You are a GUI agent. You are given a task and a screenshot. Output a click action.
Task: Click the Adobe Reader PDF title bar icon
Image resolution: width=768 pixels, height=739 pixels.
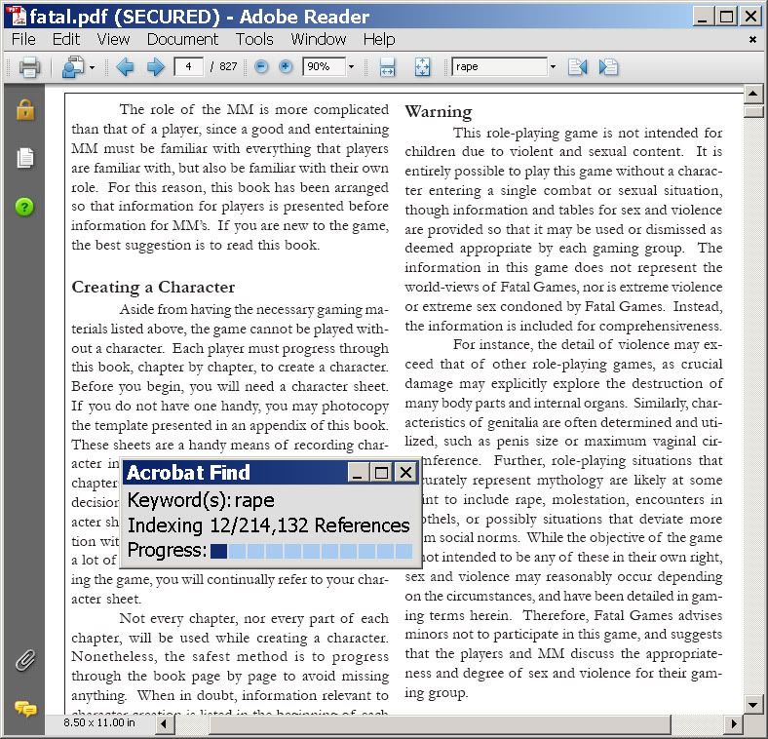pos(17,16)
